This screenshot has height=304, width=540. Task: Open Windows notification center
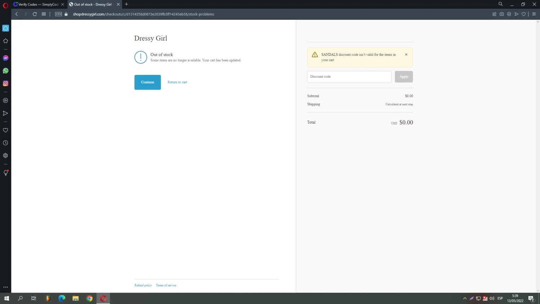[531, 298]
